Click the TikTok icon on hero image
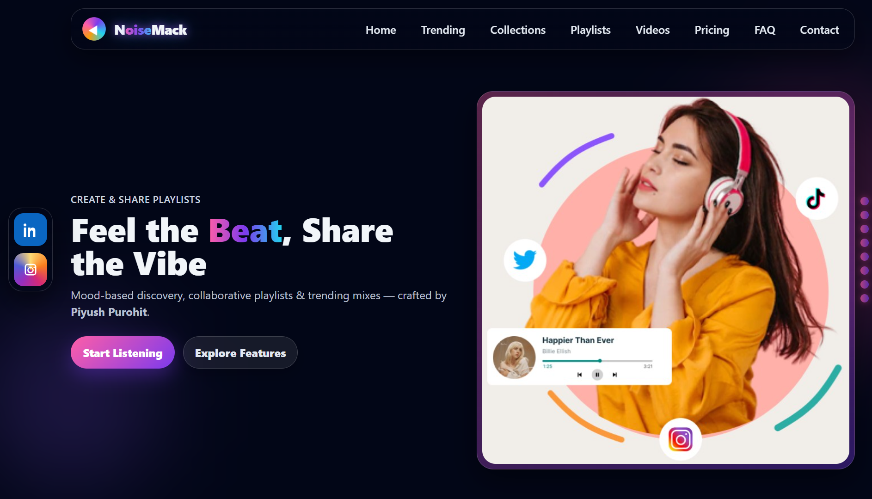The width and height of the screenshot is (872, 499). tap(816, 199)
